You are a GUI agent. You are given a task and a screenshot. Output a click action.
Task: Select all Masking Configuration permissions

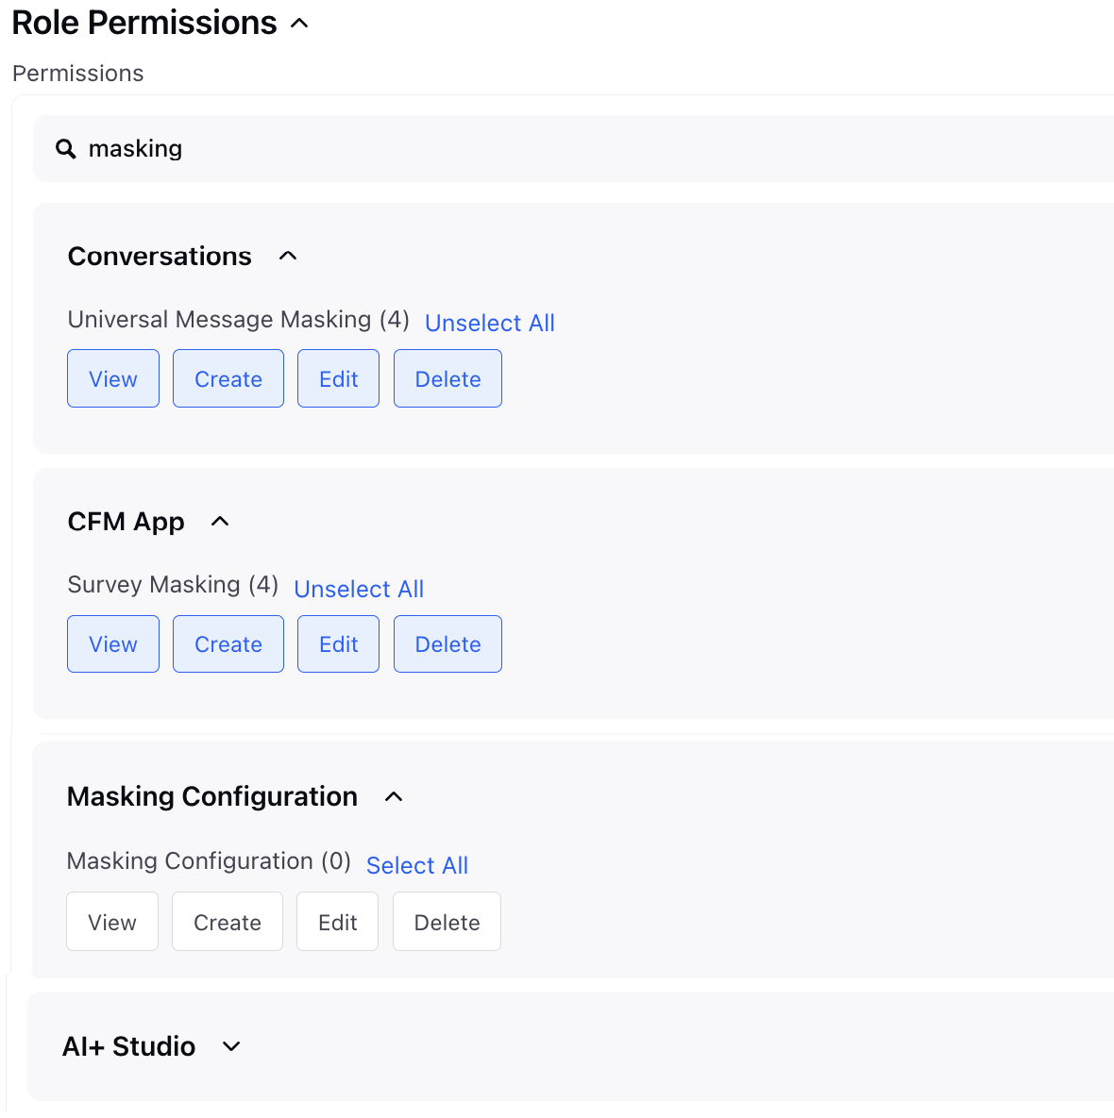tap(416, 865)
